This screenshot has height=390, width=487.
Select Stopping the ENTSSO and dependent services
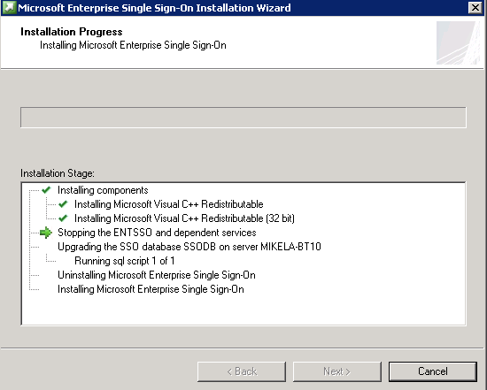[x=157, y=233]
